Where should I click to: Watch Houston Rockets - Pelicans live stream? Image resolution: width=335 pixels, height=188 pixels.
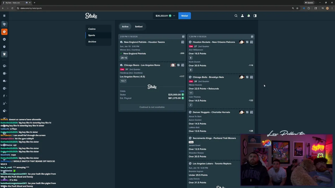(242, 42)
